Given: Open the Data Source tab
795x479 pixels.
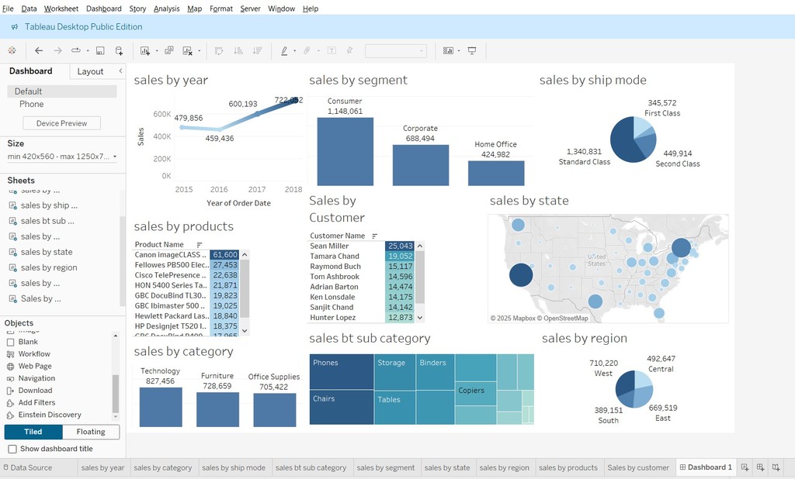Looking at the screenshot, I should click(31, 468).
